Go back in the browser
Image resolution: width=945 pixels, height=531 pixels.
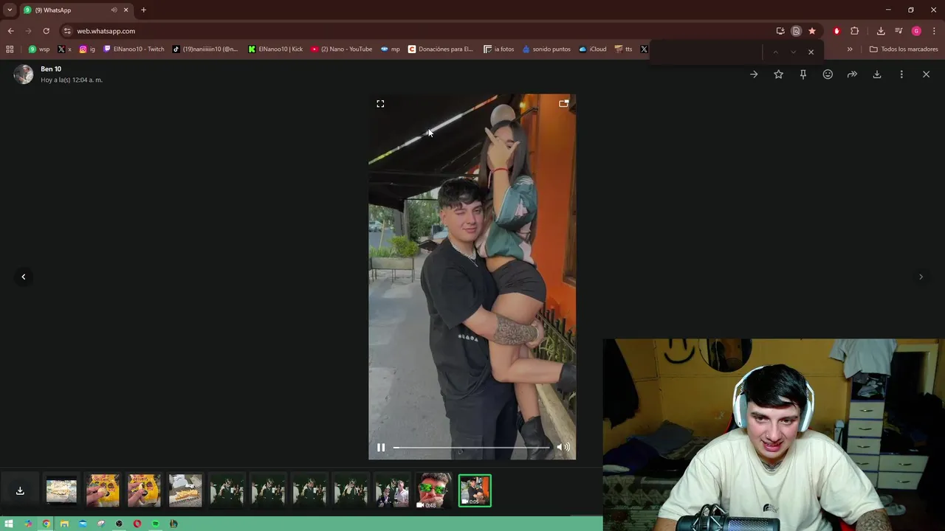[x=10, y=31]
